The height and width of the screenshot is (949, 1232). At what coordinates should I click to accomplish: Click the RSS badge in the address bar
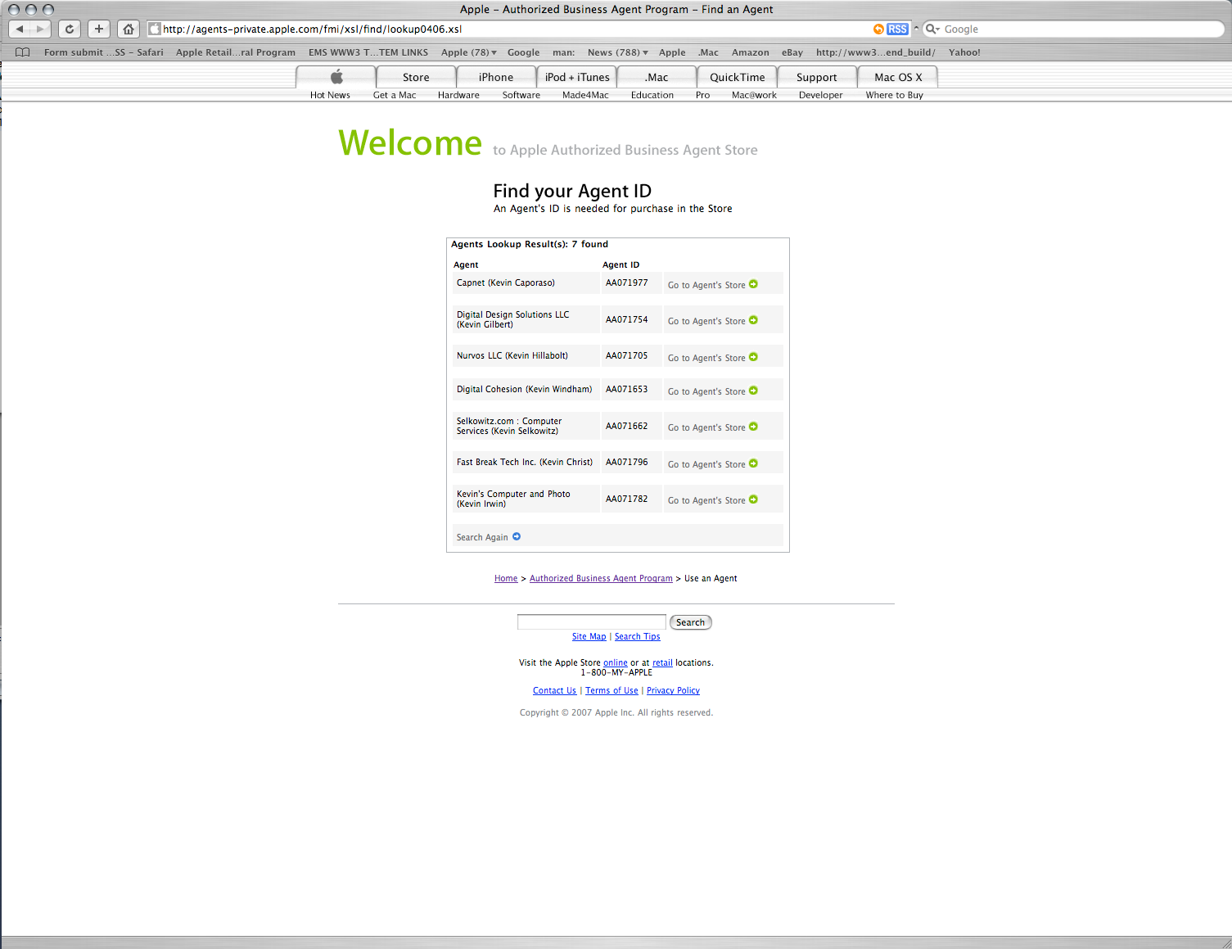897,29
